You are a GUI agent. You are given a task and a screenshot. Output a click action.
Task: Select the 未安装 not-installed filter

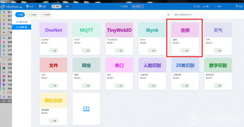pyautogui.click(x=46, y=15)
